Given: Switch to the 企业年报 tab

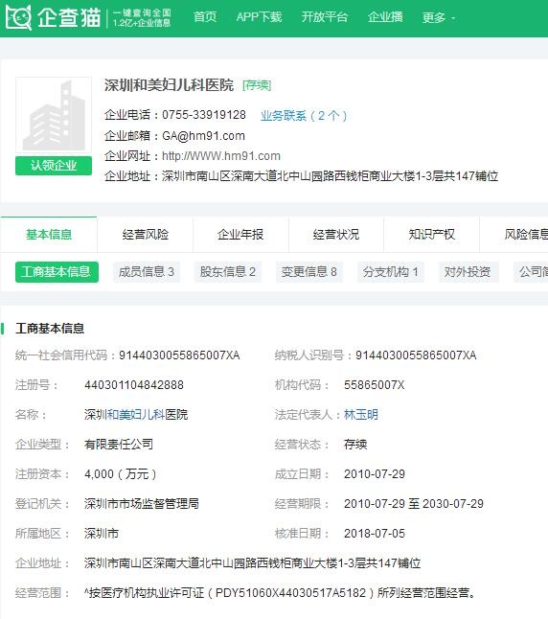Looking at the screenshot, I should tap(240, 235).
